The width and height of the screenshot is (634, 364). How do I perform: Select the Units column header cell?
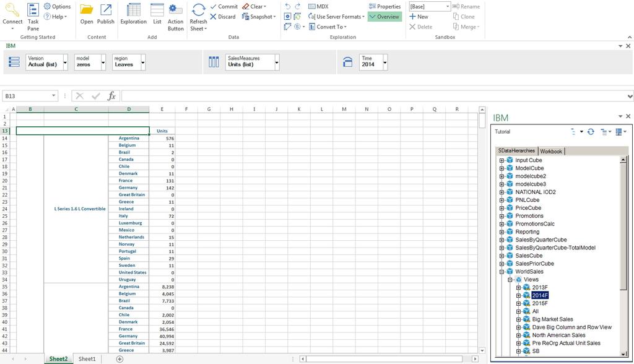coord(162,131)
